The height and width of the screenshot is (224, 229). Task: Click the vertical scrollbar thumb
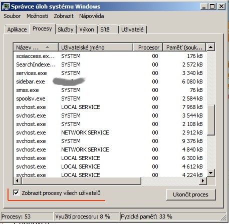(x=210, y=119)
